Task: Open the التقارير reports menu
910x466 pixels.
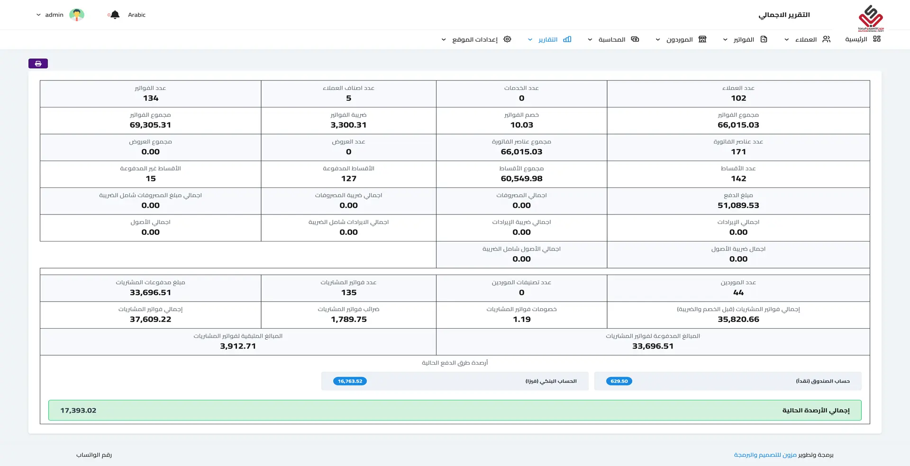Action: click(x=547, y=40)
